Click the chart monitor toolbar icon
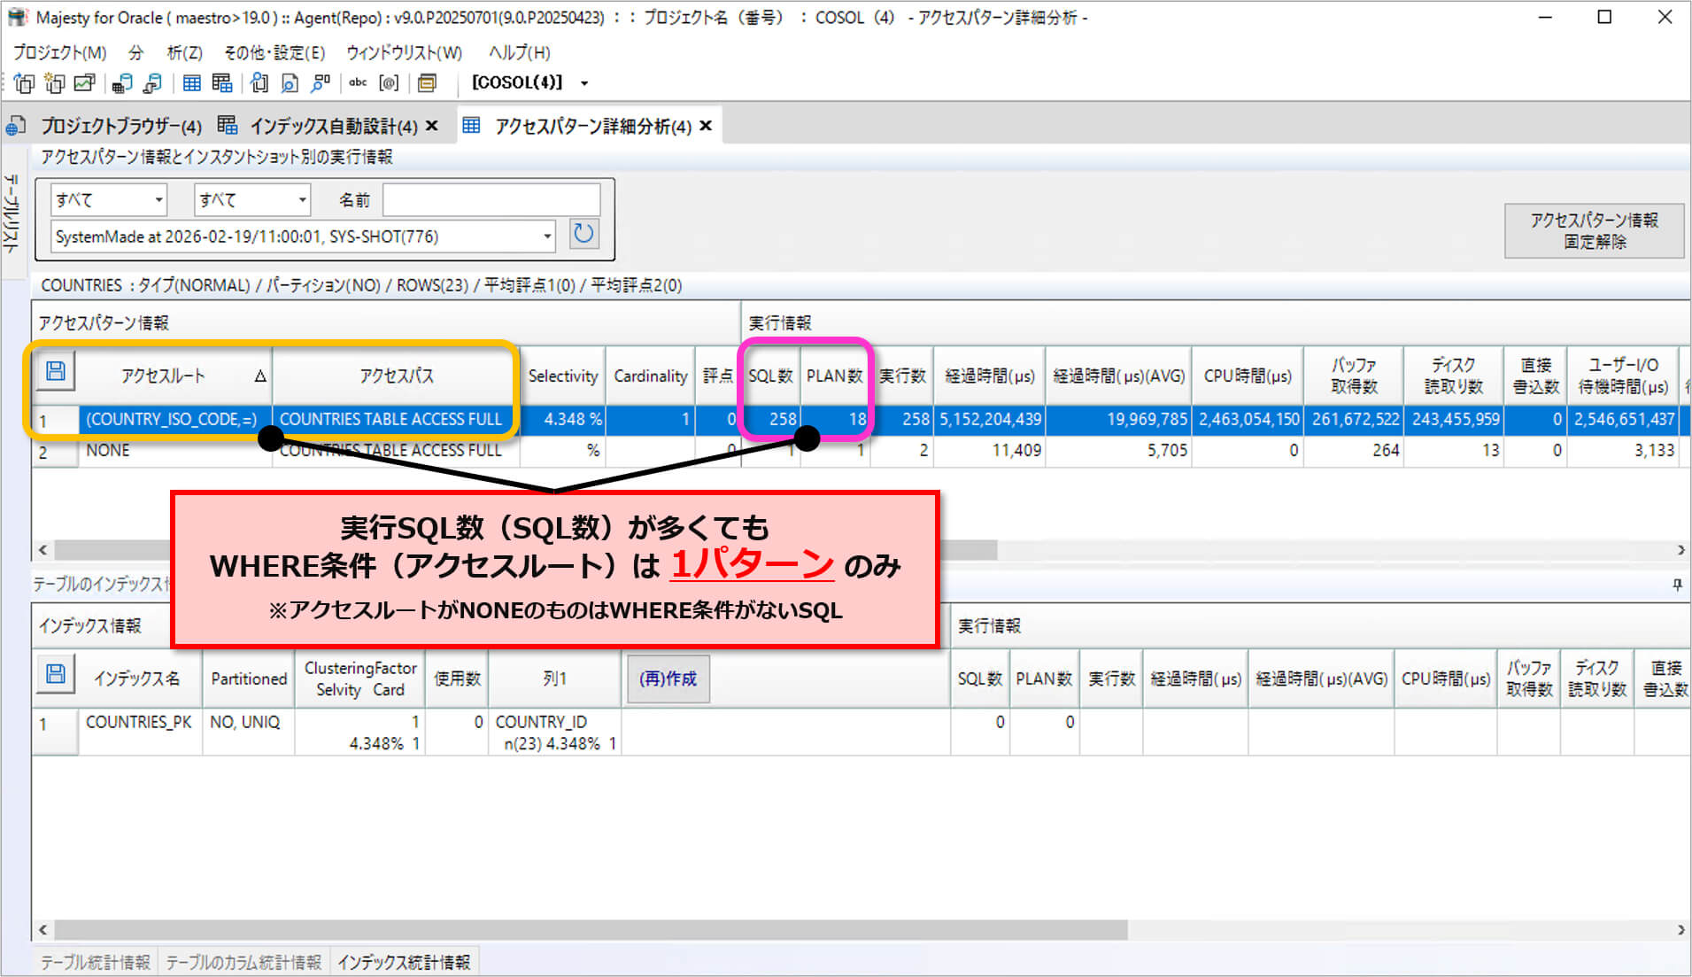The width and height of the screenshot is (1692, 977). point(84,83)
